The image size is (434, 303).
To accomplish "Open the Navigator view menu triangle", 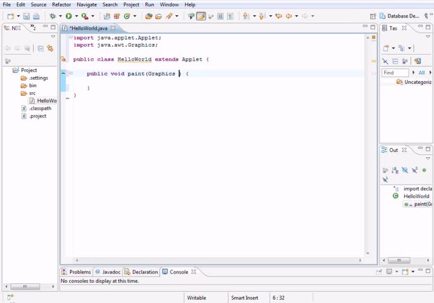I will [53, 37].
